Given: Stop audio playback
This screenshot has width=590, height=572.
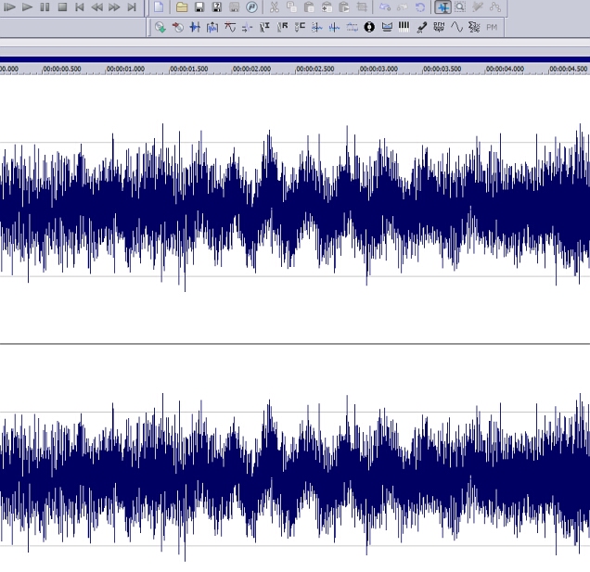Looking at the screenshot, I should (62, 7).
